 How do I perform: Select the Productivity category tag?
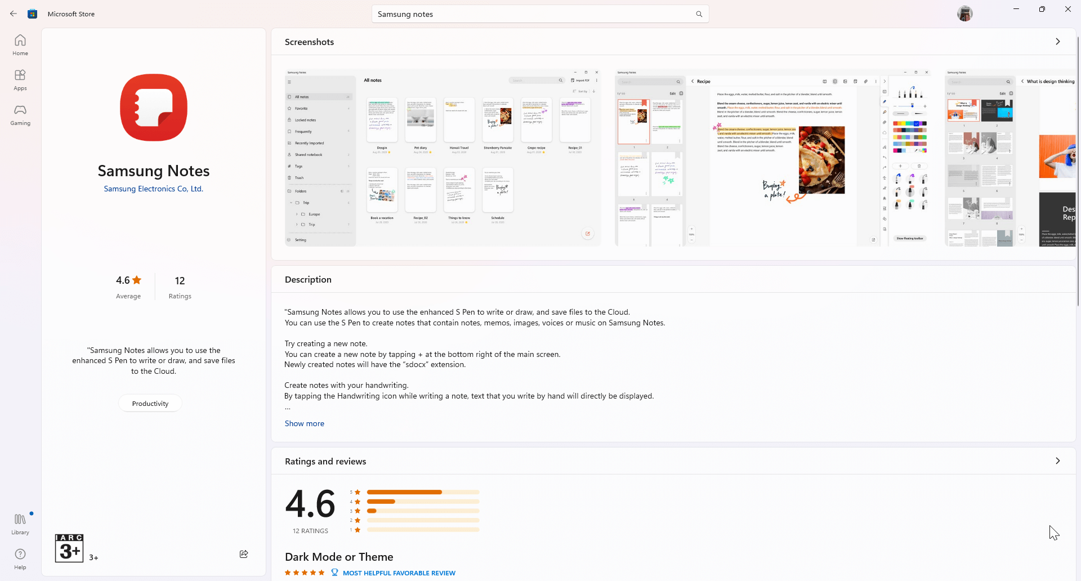click(150, 404)
